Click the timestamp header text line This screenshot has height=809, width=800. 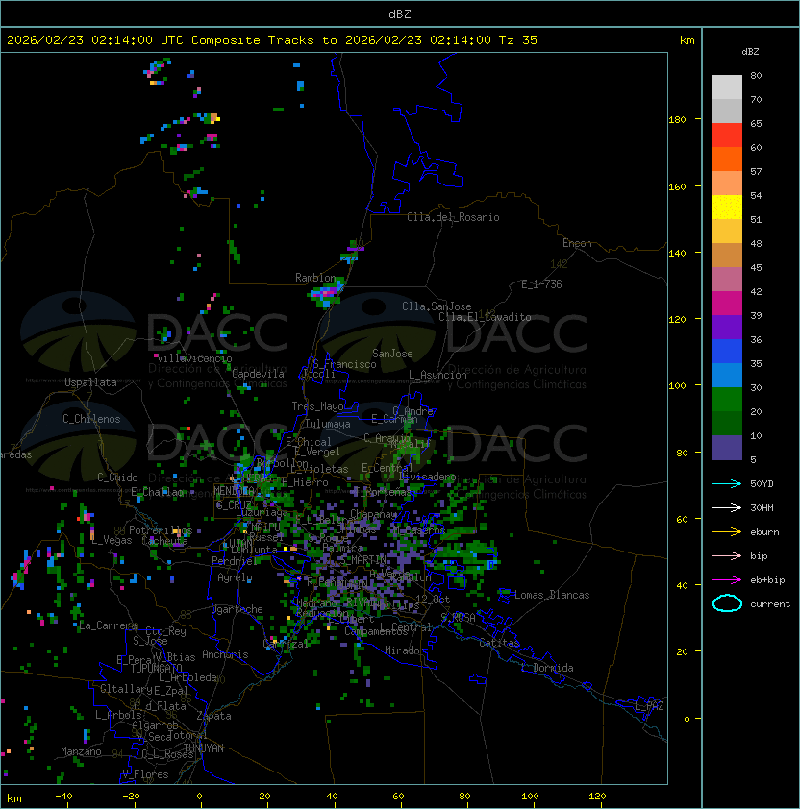[x=272, y=40]
